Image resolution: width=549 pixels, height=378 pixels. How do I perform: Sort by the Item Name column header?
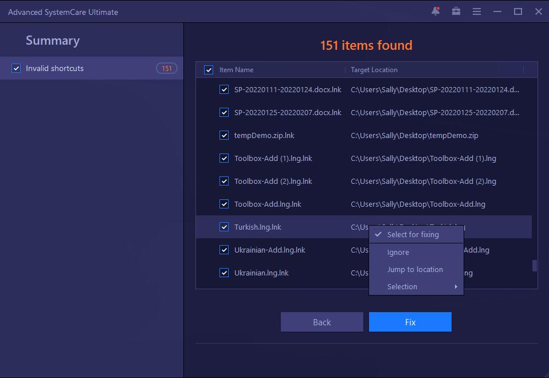[236, 70]
